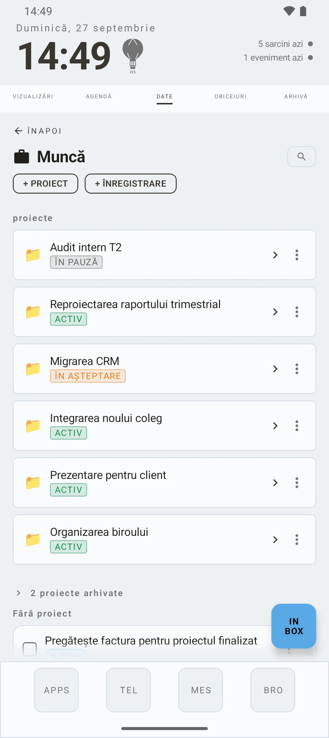Open more options for Integrarea noului coleg
The height and width of the screenshot is (738, 329).
point(297,426)
